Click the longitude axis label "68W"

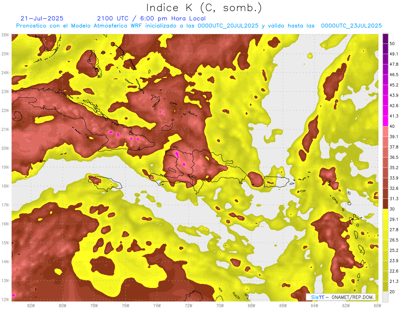point(251,305)
